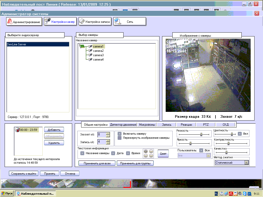Click the camera icon next to camera2

point(90,51)
